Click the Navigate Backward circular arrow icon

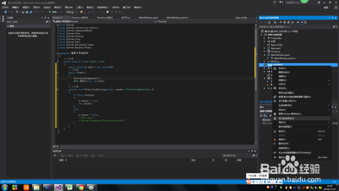tap(6, 12)
